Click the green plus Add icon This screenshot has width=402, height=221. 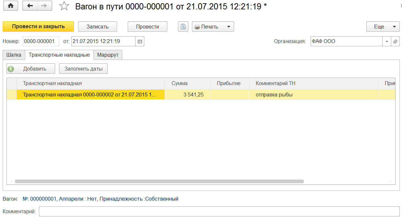(x=11, y=69)
